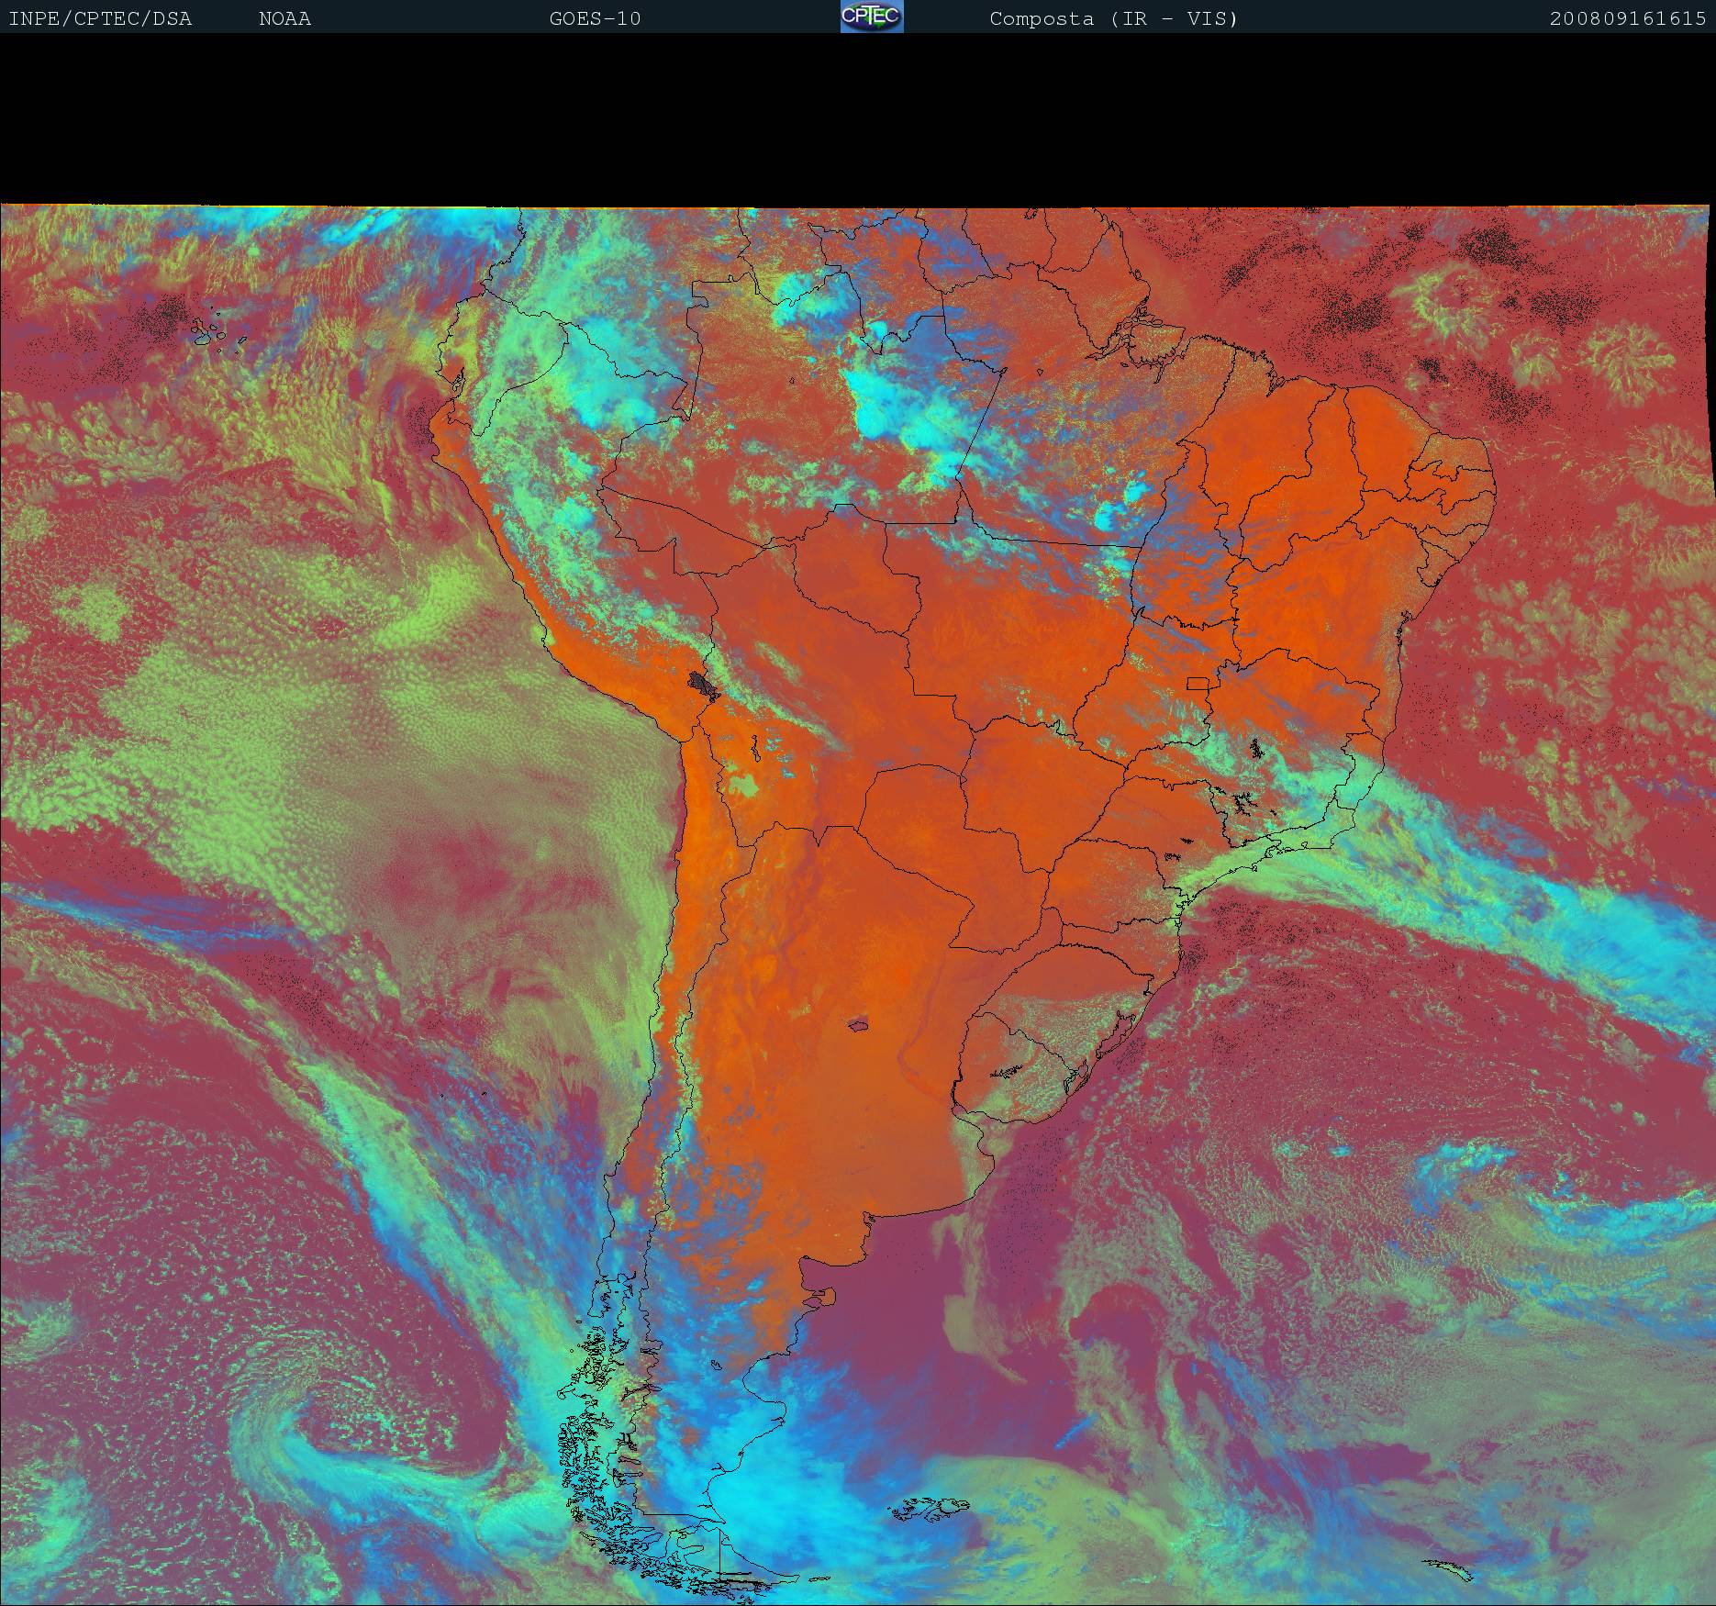
Task: Click the small Distrito Federal rectangle in Brazil
Action: (x=1198, y=683)
